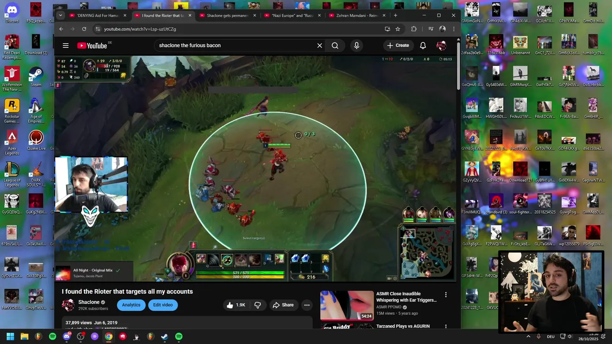Image resolution: width=612 pixels, height=344 pixels.
Task: Open OBS Studio from taskbar
Action: [80, 336]
